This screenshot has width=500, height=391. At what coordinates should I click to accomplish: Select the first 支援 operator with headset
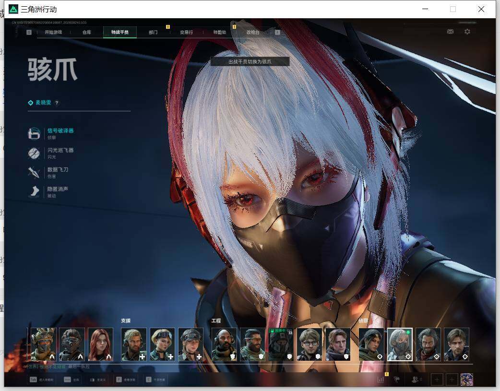pyautogui.click(x=134, y=344)
